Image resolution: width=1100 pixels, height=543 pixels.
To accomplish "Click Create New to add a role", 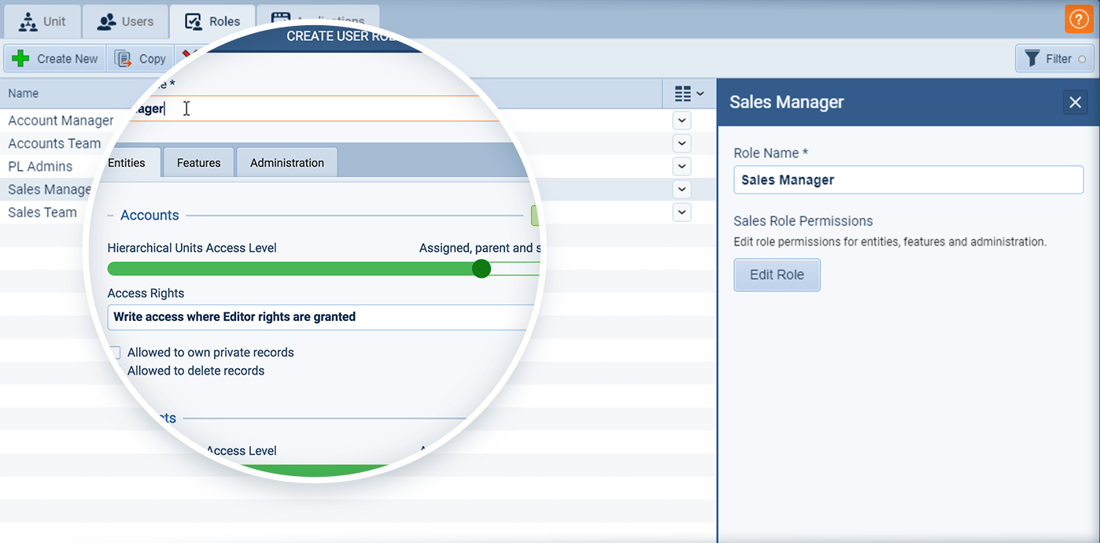I will point(54,57).
